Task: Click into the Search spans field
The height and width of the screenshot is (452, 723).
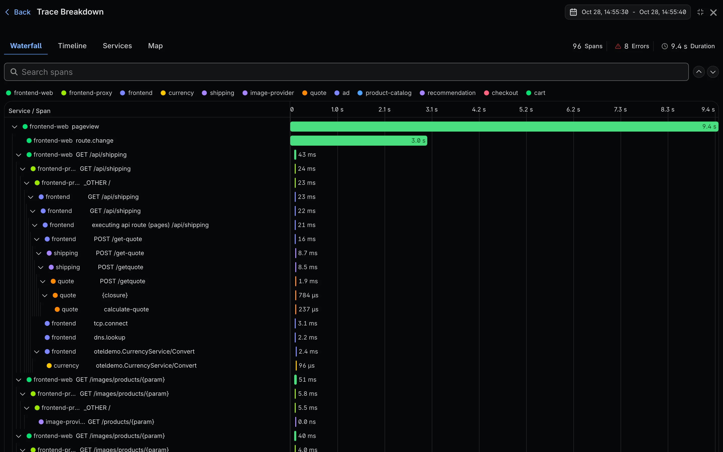Action: (346, 72)
